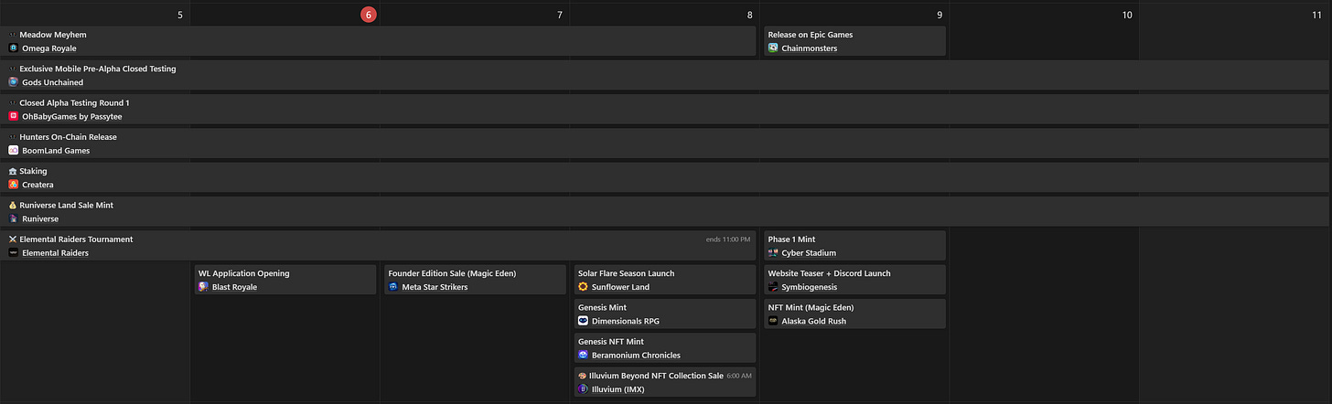
Task: Open NFT Mint Alaska Gold Rush event
Action: tap(854, 314)
